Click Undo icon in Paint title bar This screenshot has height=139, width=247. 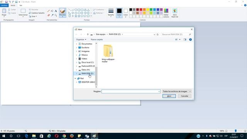click(10, 2)
